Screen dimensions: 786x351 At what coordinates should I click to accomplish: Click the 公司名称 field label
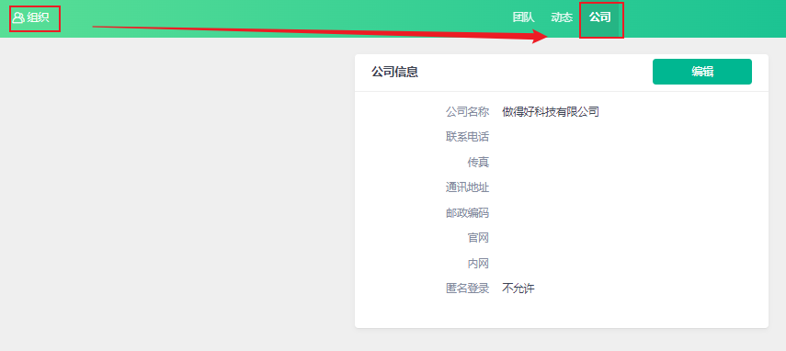click(467, 112)
